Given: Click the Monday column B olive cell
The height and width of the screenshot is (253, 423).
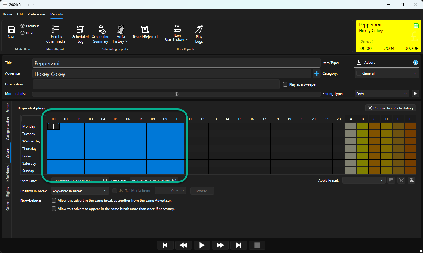Looking at the screenshot, I should click(x=362, y=126).
